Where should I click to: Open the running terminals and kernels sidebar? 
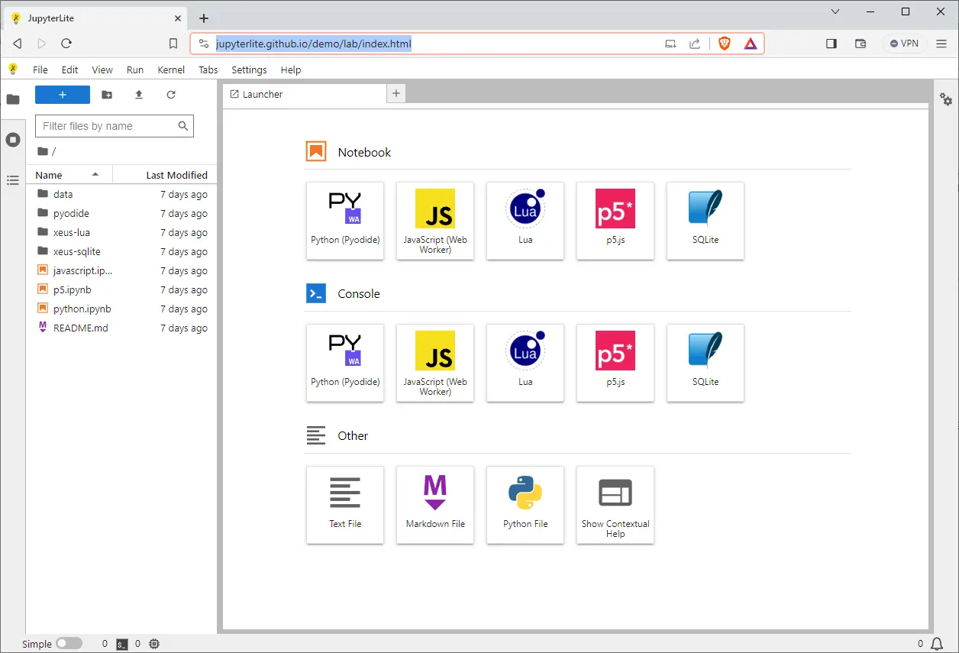tap(13, 140)
